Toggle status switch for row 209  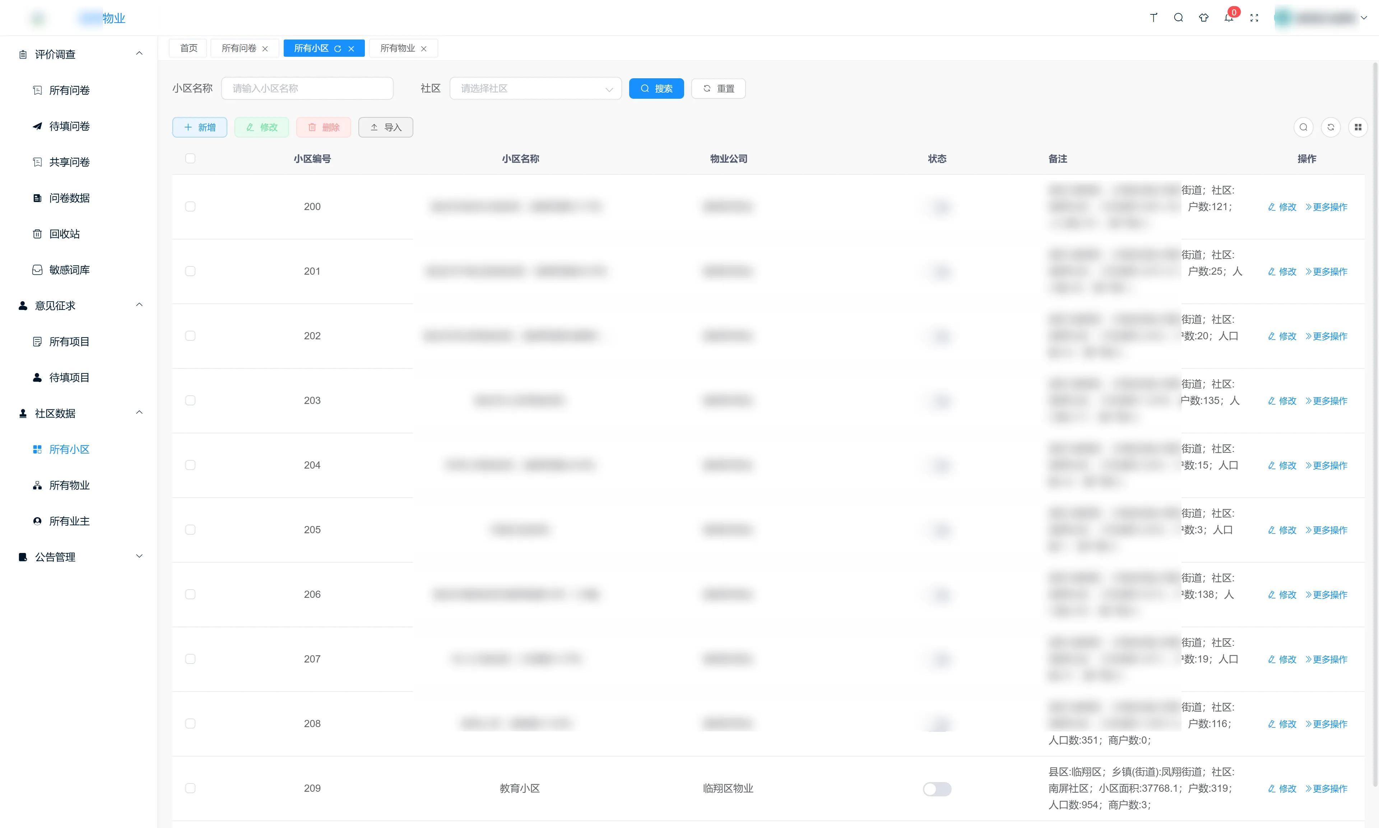(937, 789)
